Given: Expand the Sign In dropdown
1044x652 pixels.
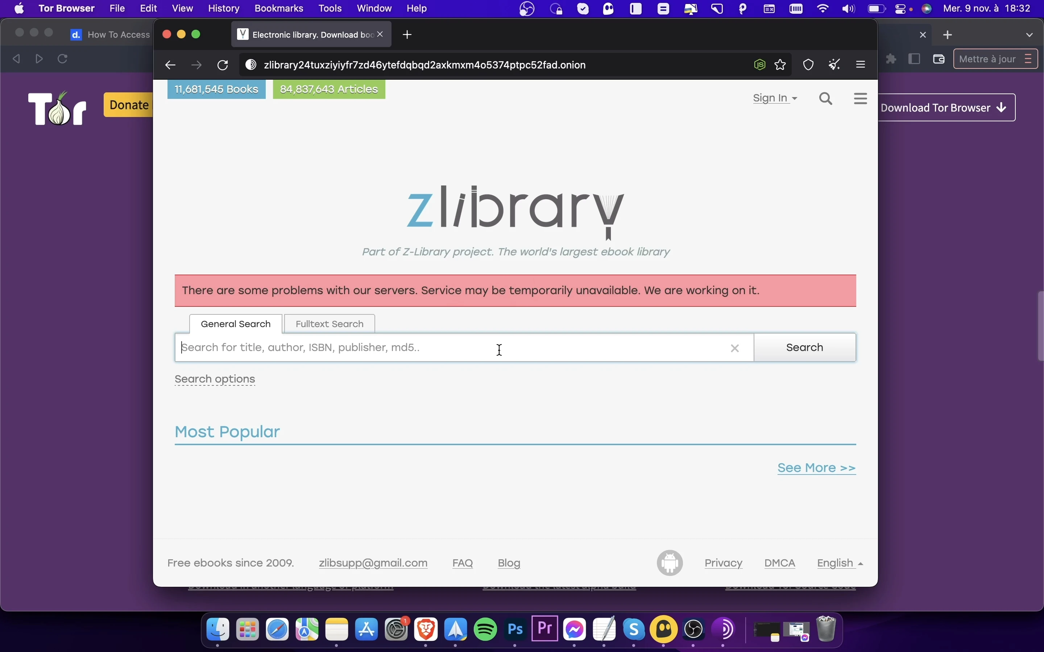Looking at the screenshot, I should (x=775, y=98).
